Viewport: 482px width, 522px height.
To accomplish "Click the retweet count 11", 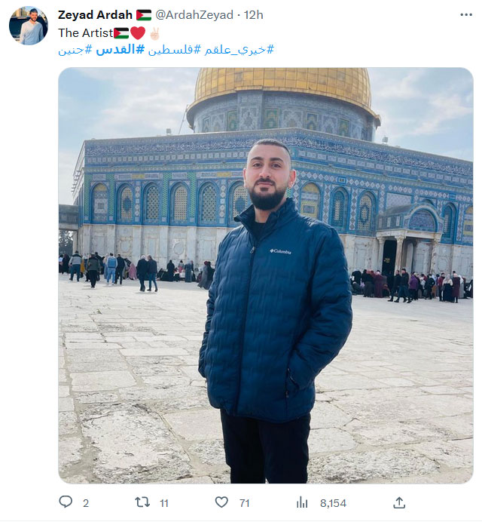I will click(x=164, y=503).
